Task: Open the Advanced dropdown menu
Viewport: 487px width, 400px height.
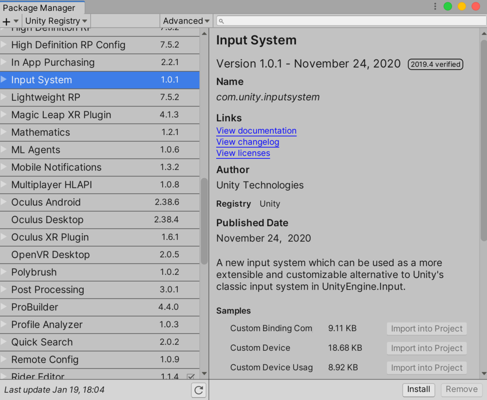Action: coord(186,21)
